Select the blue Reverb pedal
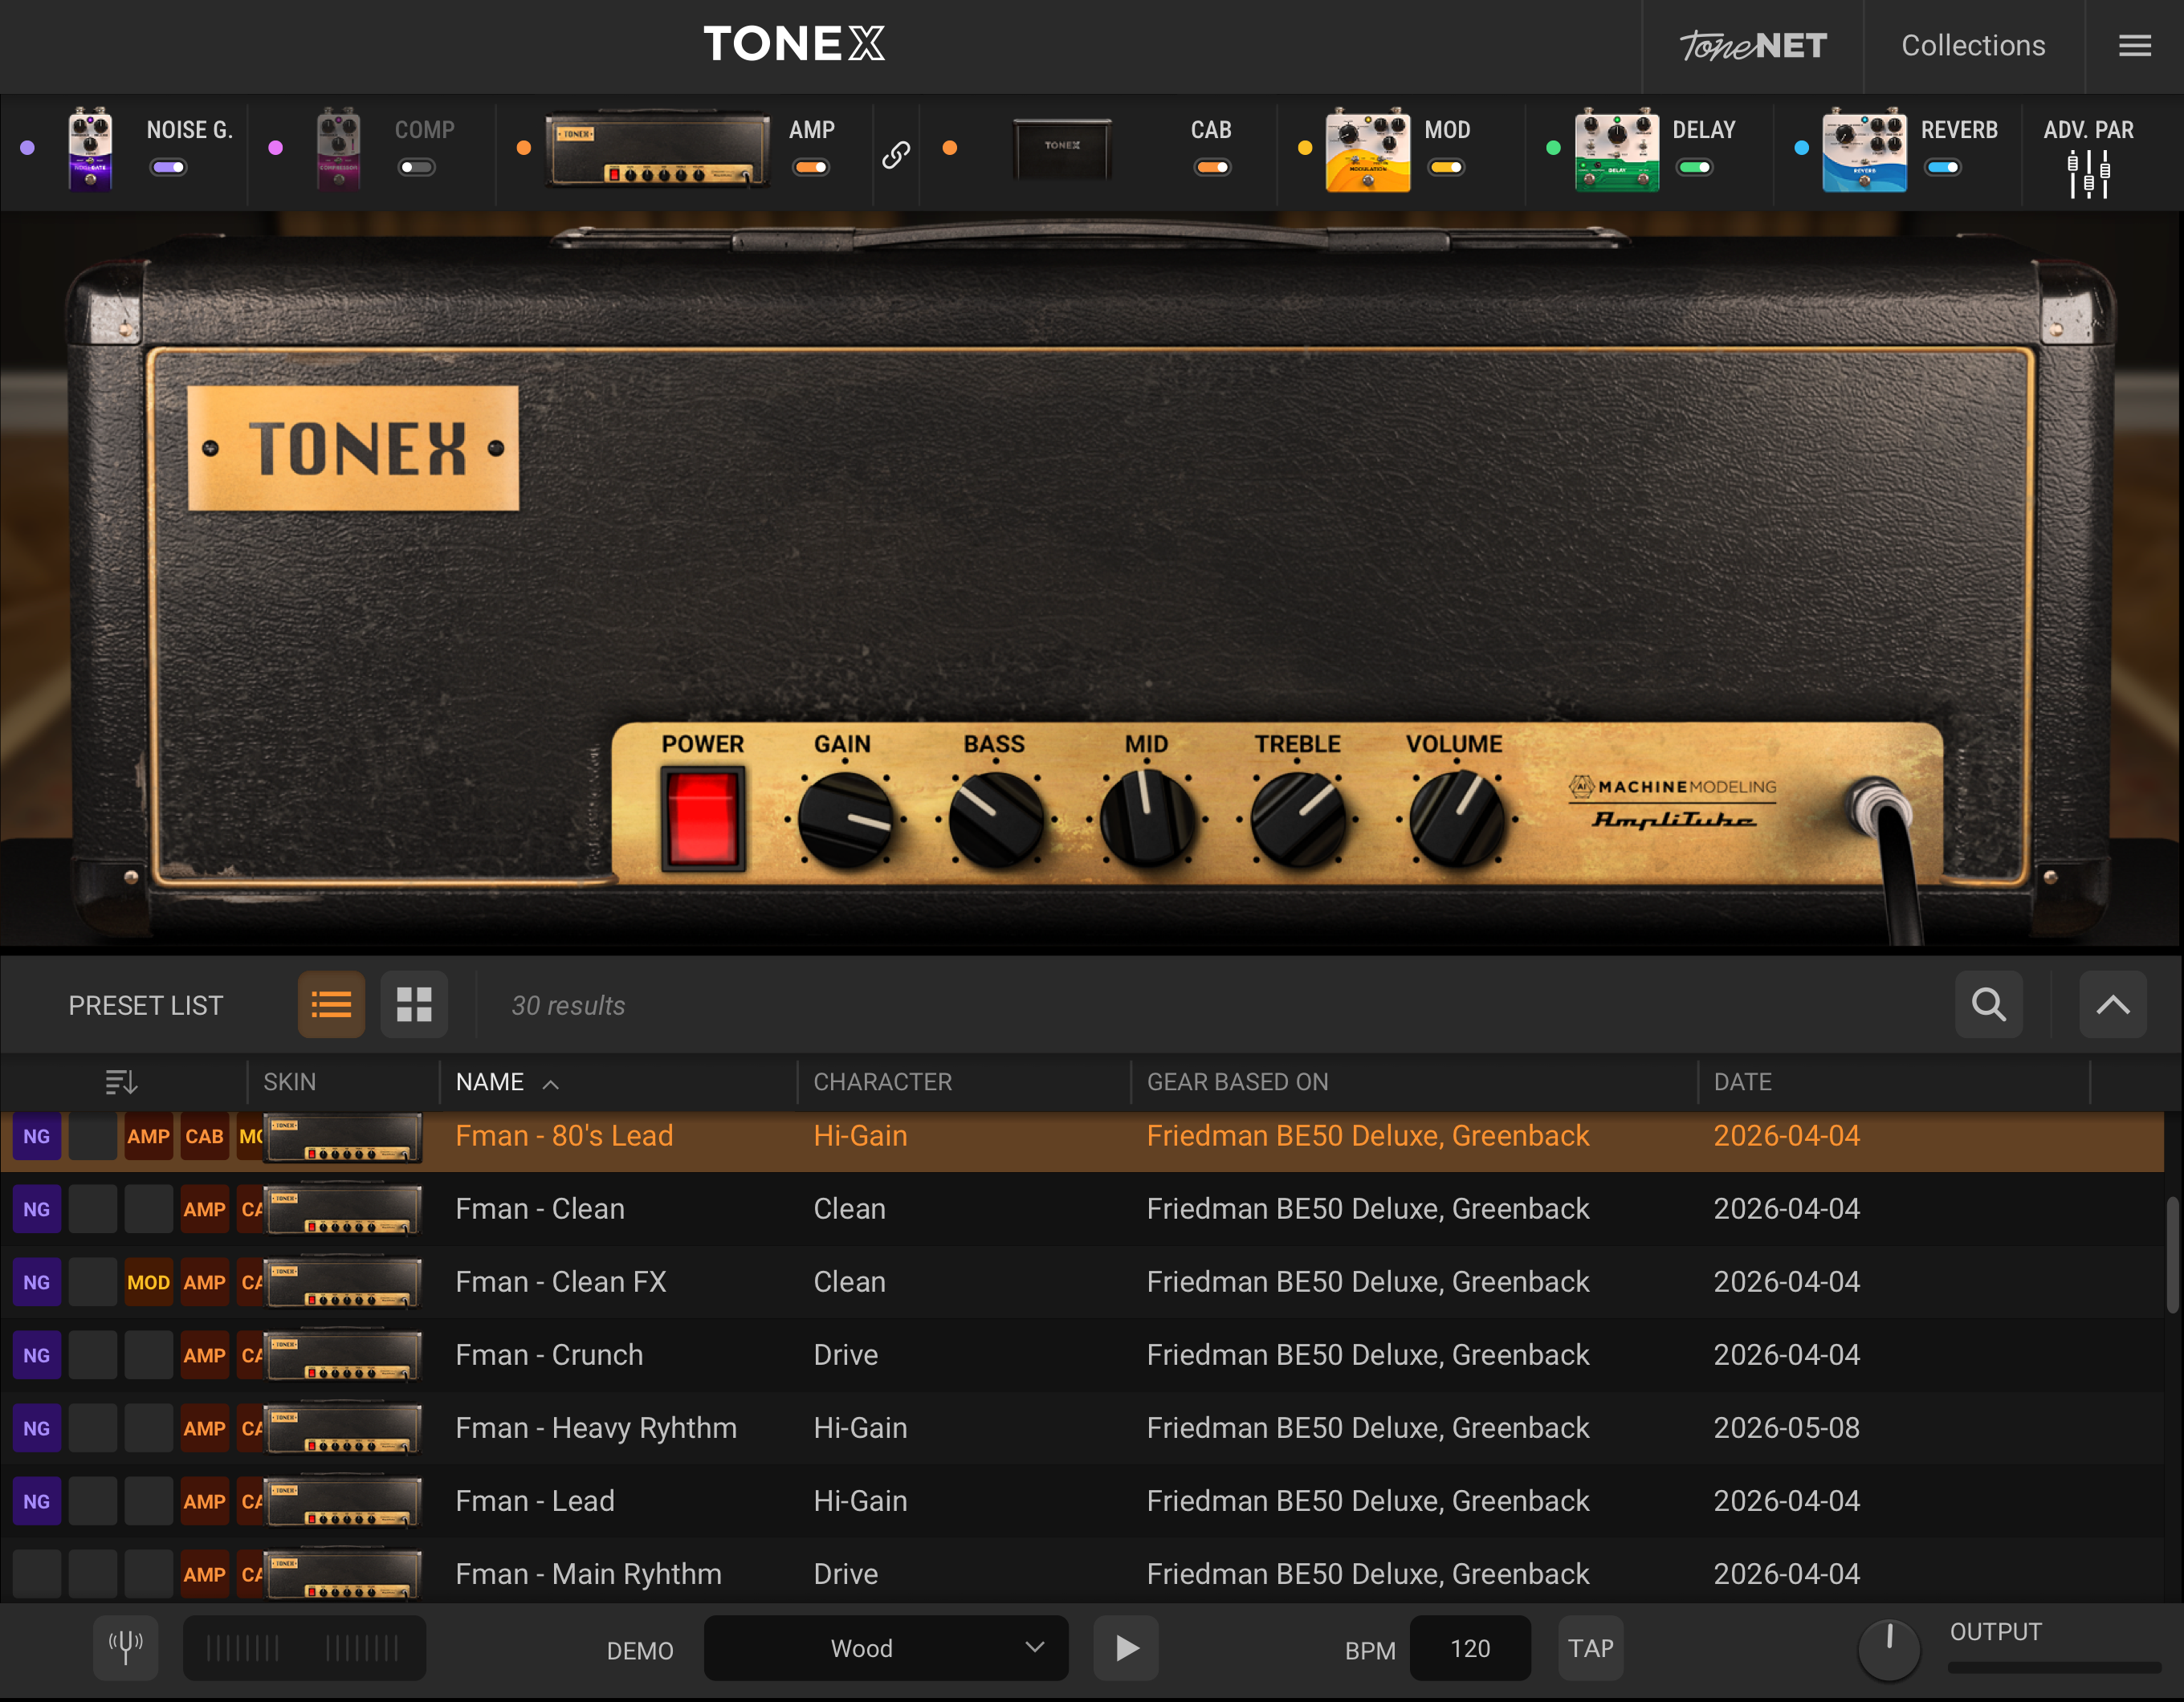The image size is (2184, 1702). click(1864, 150)
